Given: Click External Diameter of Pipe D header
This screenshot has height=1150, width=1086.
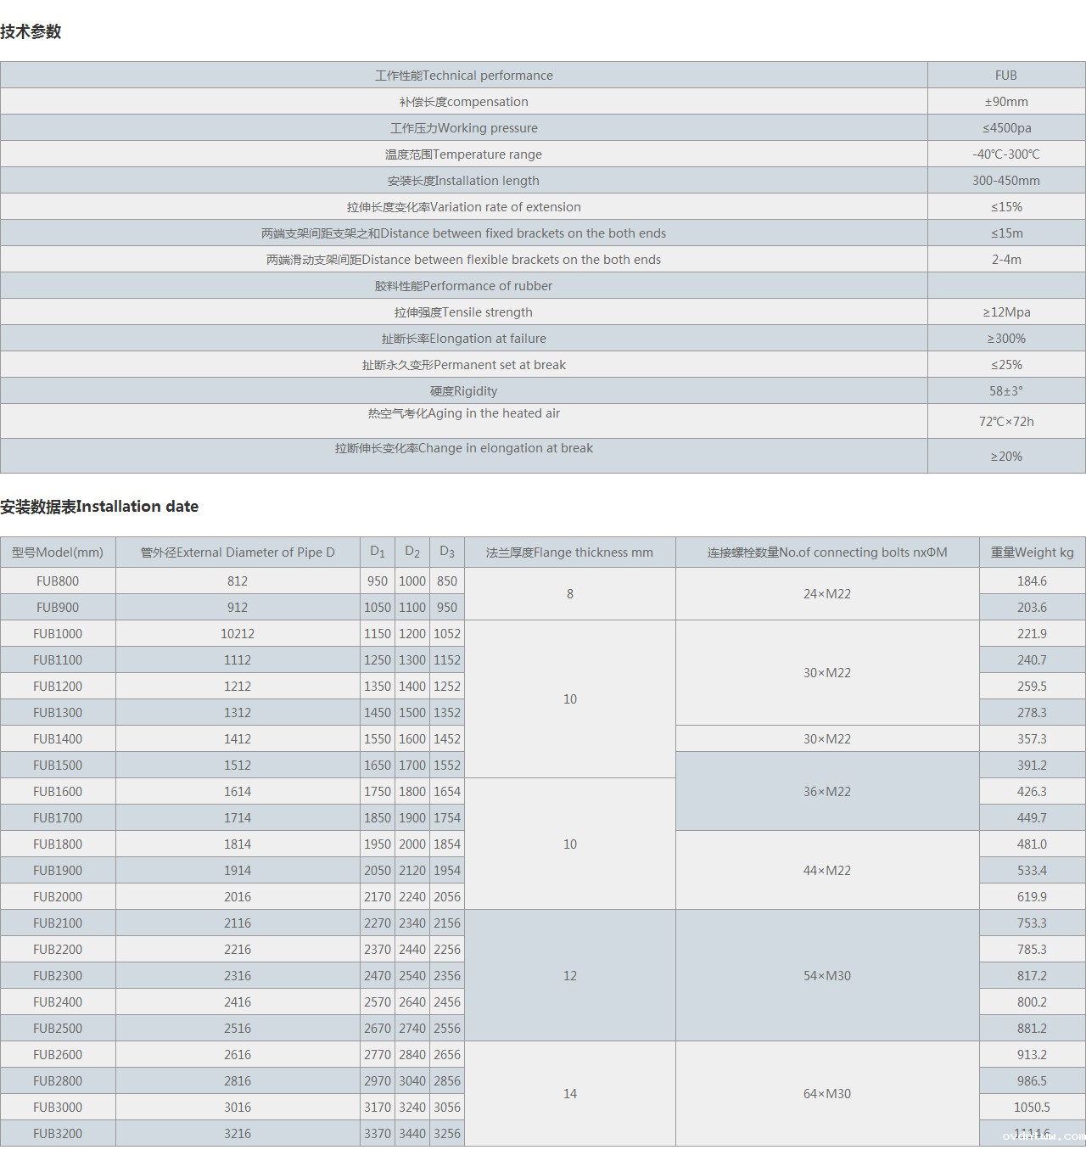Looking at the screenshot, I should click(x=238, y=553).
